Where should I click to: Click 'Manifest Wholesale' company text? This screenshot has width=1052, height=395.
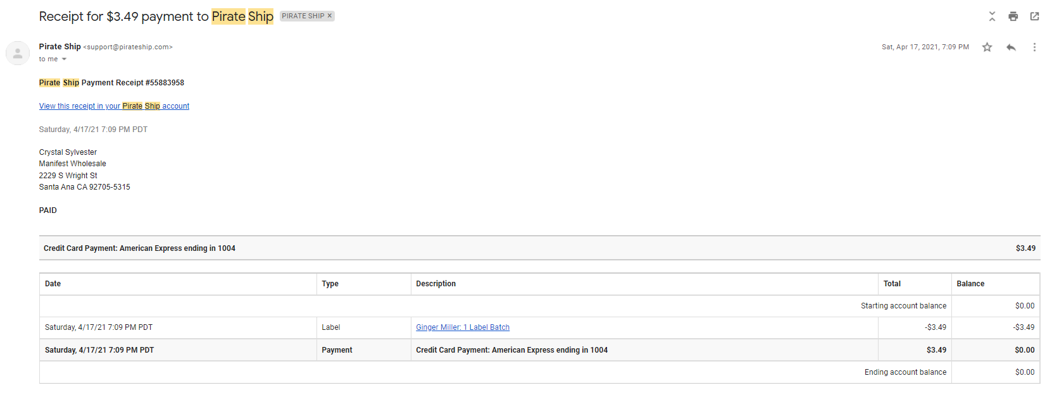point(73,164)
